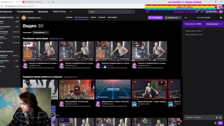The width and height of the screenshot is (224, 126).
Task: Collapse the stream chat panel arrow
Action: point(186,18)
